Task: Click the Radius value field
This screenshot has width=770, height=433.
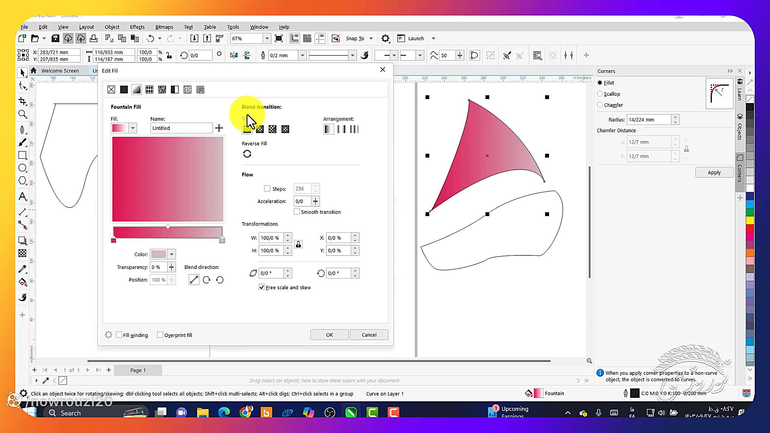Action: click(x=649, y=119)
